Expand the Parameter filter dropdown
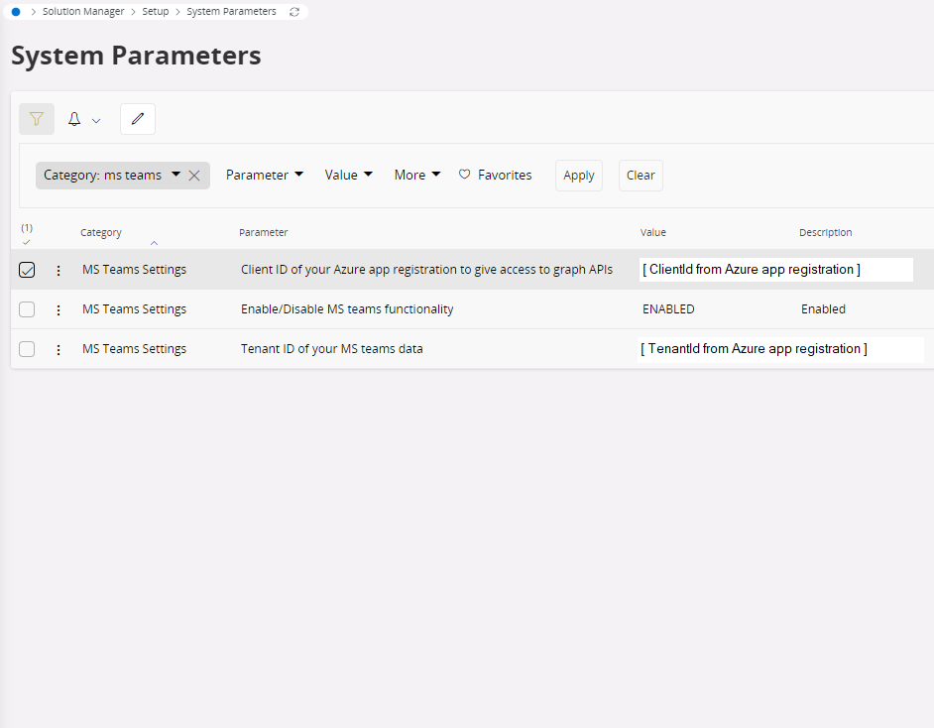934x728 pixels. 264,175
